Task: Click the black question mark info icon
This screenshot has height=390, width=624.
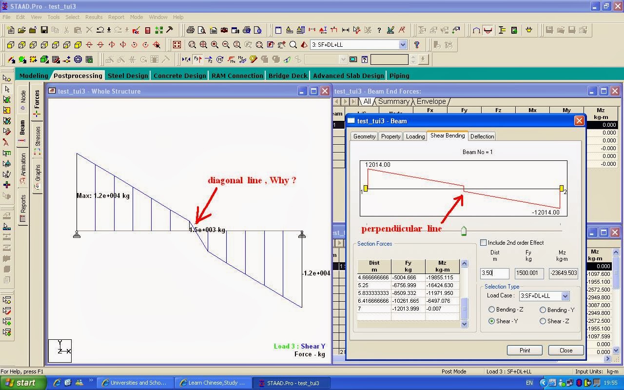Action: tap(379, 30)
